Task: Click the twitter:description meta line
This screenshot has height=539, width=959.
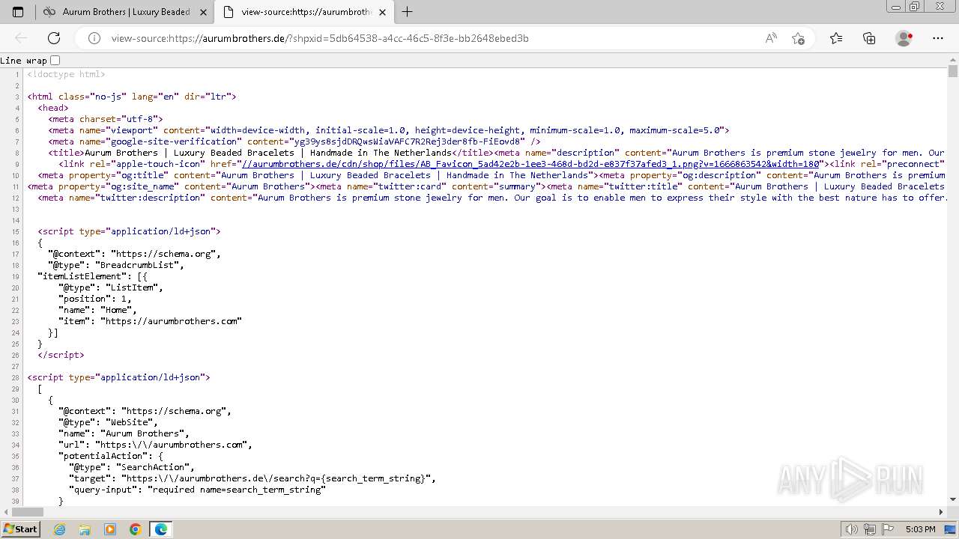Action: coord(492,198)
